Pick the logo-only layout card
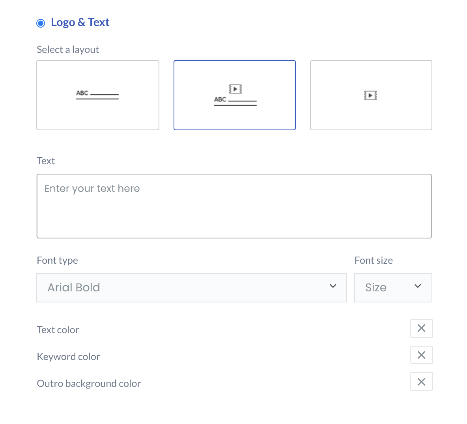This screenshot has width=467, height=424. 371,95
